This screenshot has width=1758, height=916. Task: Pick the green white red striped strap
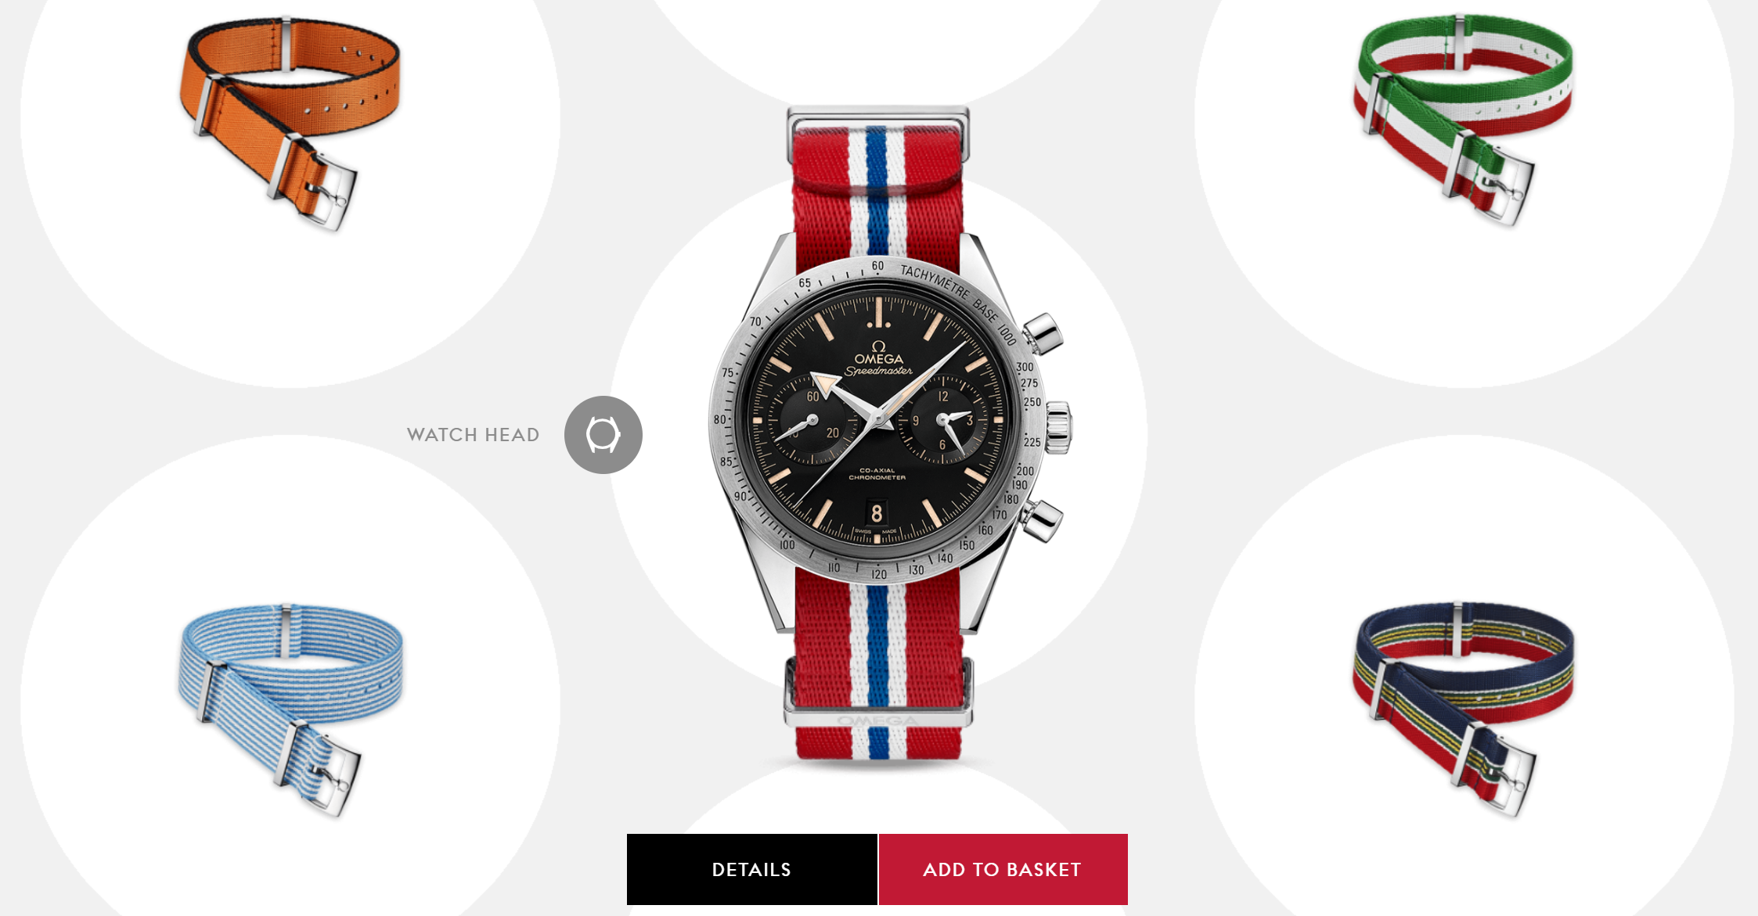1463,119
